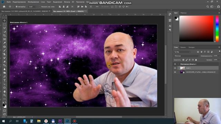Select the Eyedropper tool
The height and width of the screenshot is (124, 221).
coord(4,43)
